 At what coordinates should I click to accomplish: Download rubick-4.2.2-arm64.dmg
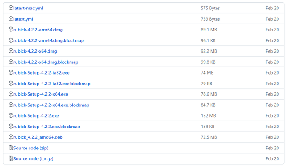pyautogui.click(x=38, y=30)
